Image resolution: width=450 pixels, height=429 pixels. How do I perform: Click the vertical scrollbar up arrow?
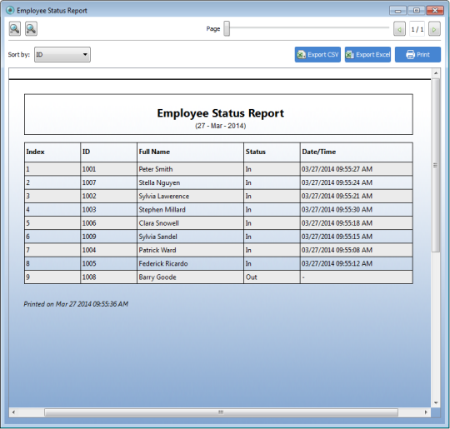[436, 73]
